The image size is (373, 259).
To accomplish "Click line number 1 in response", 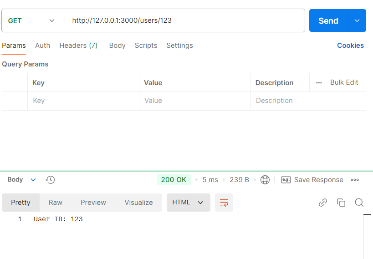I will pos(20,219).
